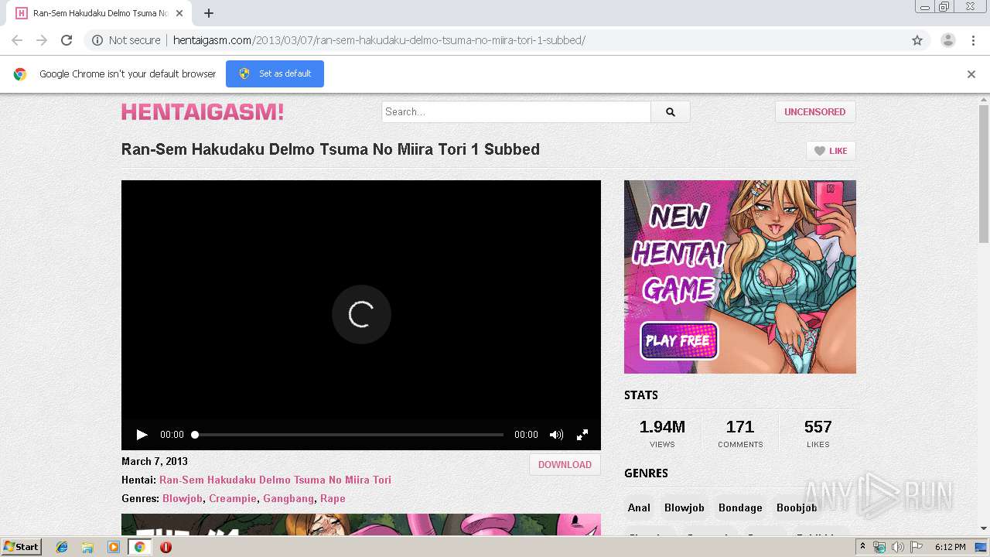The width and height of the screenshot is (990, 557).
Task: Open a new browser tab
Action: [209, 13]
